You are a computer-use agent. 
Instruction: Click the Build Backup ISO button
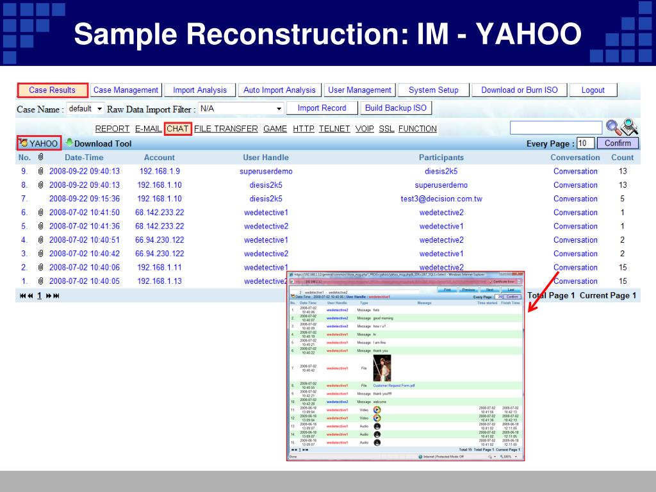(x=396, y=108)
